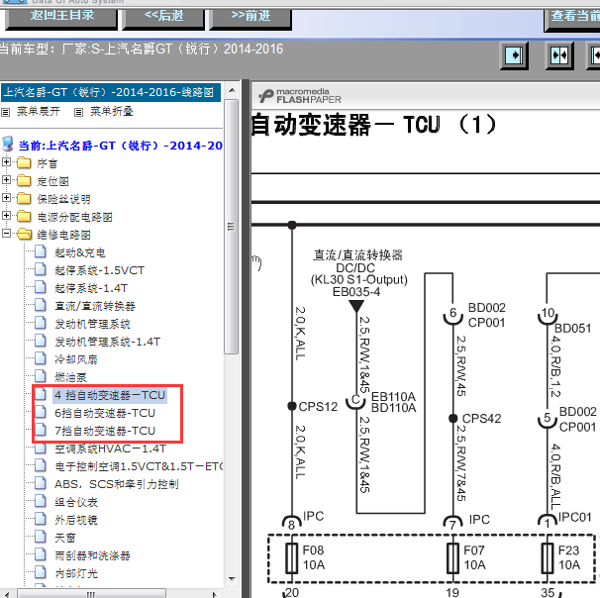Image resolution: width=600 pixels, height=598 pixels.
Task: Click the tree scrollbar up arrow
Action: coord(231,91)
